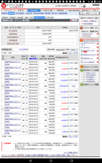
Task: Set text size to large (大)
Action: click(x=84, y=7)
